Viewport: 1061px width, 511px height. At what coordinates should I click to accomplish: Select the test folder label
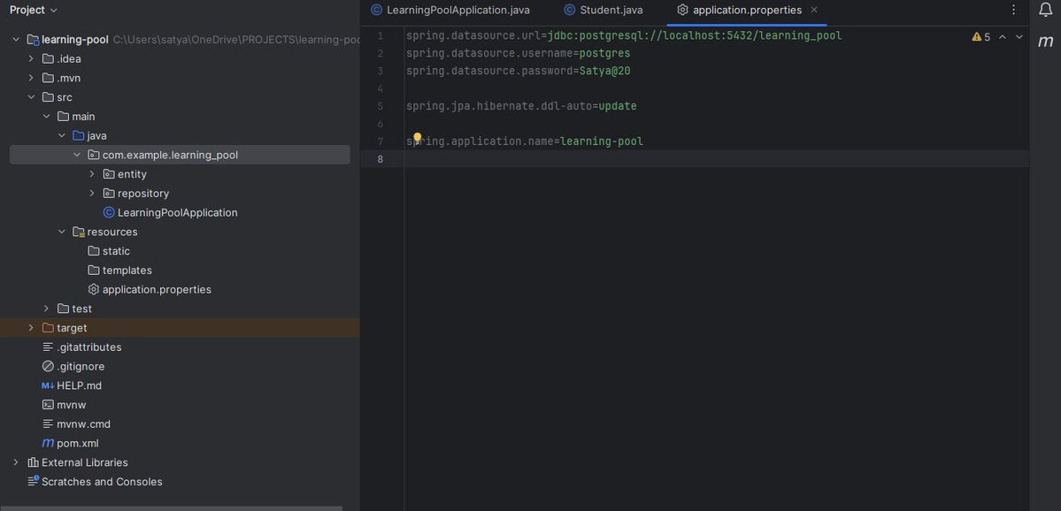(82, 309)
